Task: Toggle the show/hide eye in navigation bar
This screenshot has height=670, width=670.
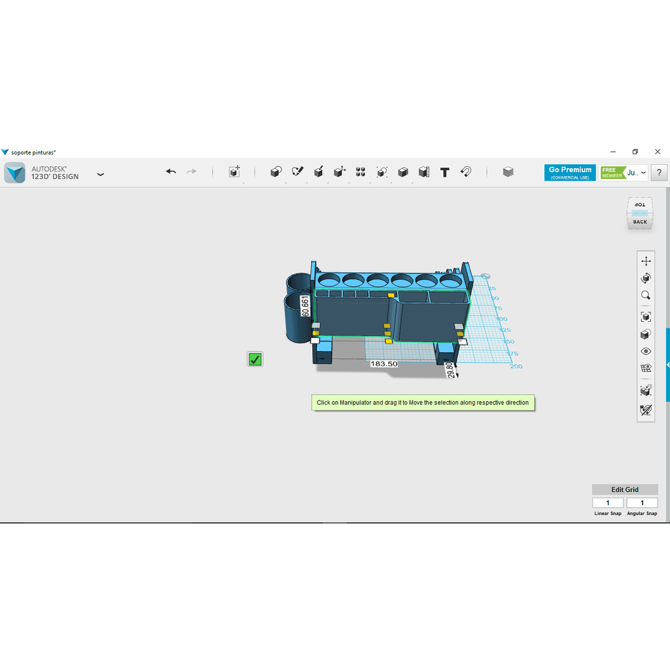Action: (646, 351)
